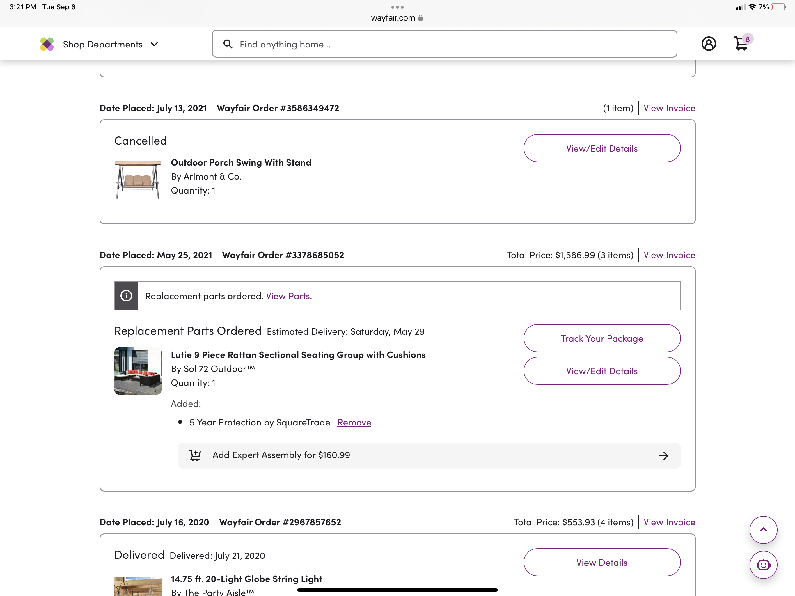This screenshot has height=596, width=795.
Task: Click the Find anything home search field
Action: pos(449,44)
